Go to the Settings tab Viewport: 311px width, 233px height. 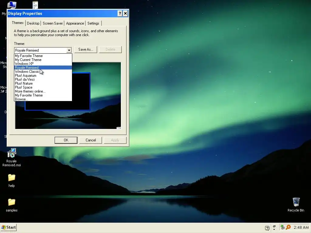(93, 23)
